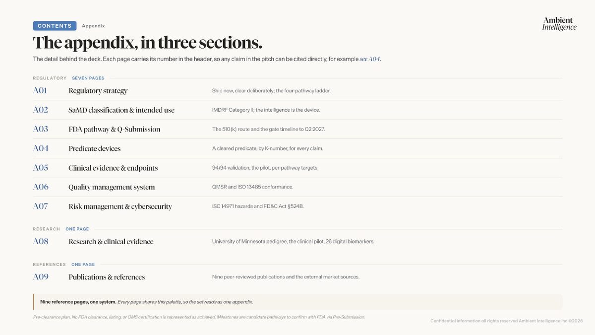Open A09 Publications & references
The width and height of the screenshot is (595, 335).
(x=297, y=277)
